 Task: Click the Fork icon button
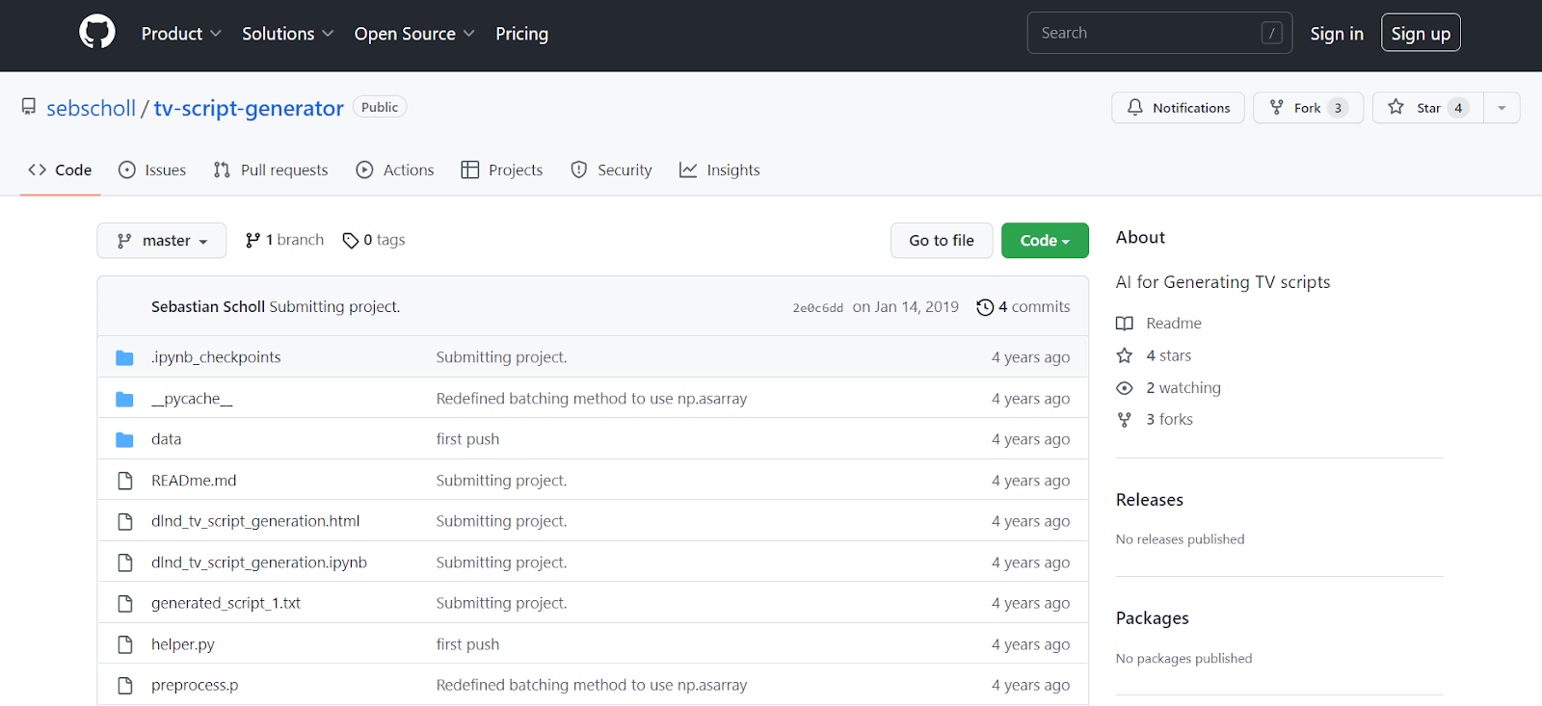click(x=1277, y=108)
